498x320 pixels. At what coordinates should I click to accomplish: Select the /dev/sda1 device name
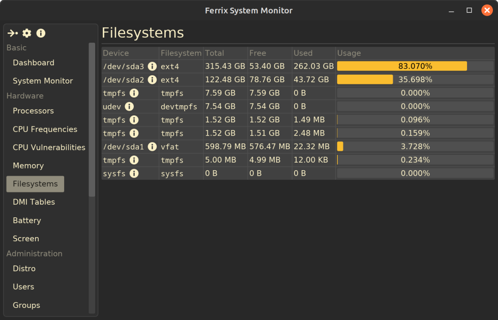123,147
